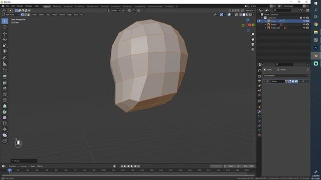Enable vertex select mode

coord(23,14)
